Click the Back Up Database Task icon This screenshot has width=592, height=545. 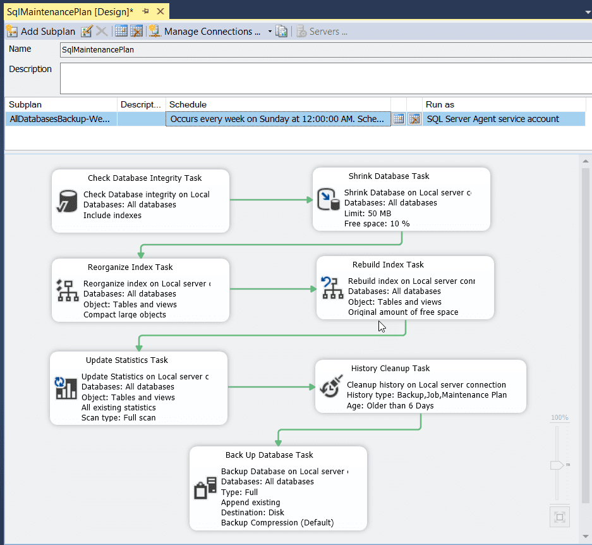point(205,489)
